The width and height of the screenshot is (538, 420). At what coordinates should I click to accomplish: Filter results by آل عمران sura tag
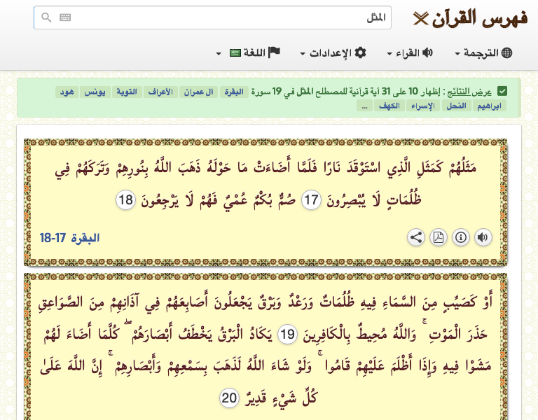199,92
